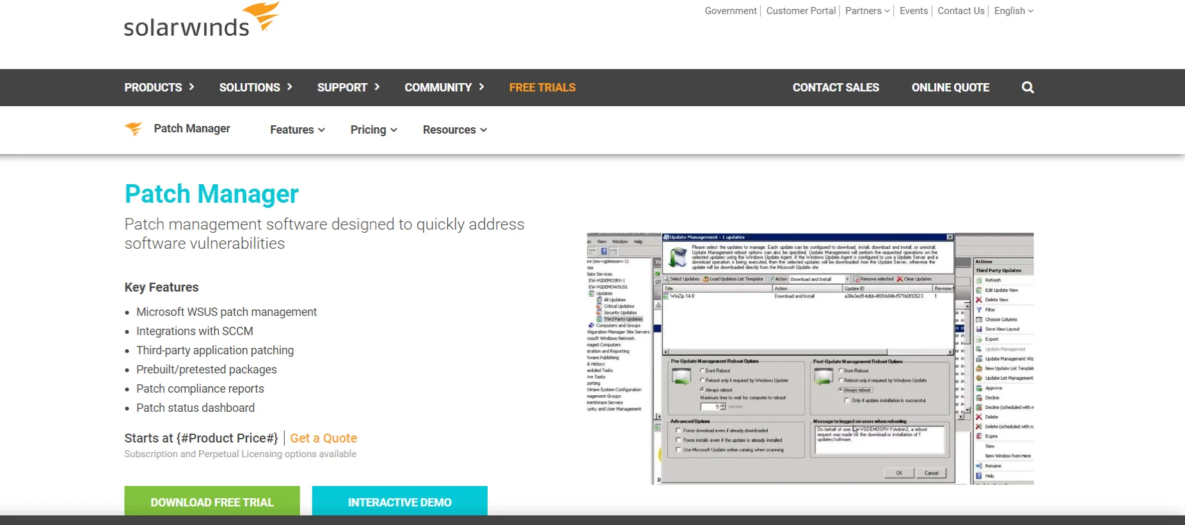Click the Cancel button in screenshot dialog
The width and height of the screenshot is (1185, 525).
tap(932, 473)
